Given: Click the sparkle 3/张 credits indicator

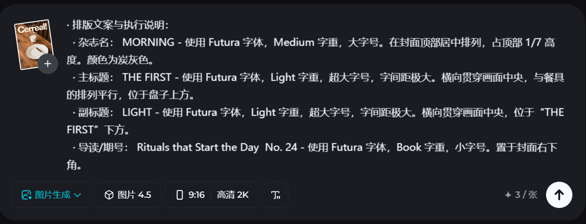Looking at the screenshot, I should pos(521,195).
